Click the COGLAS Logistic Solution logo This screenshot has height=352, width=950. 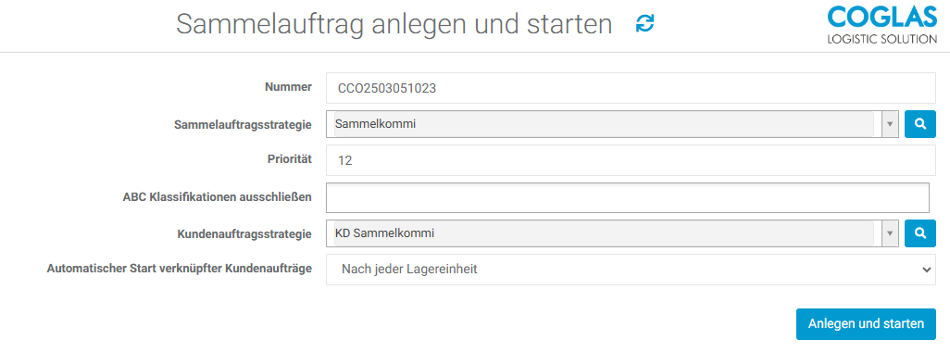click(x=882, y=24)
